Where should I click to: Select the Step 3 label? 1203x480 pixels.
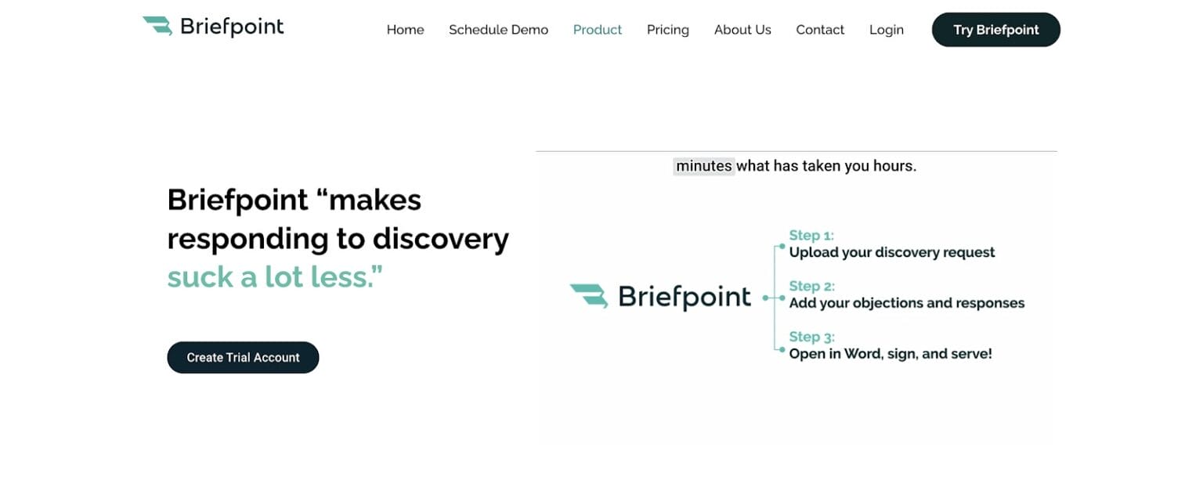[812, 337]
